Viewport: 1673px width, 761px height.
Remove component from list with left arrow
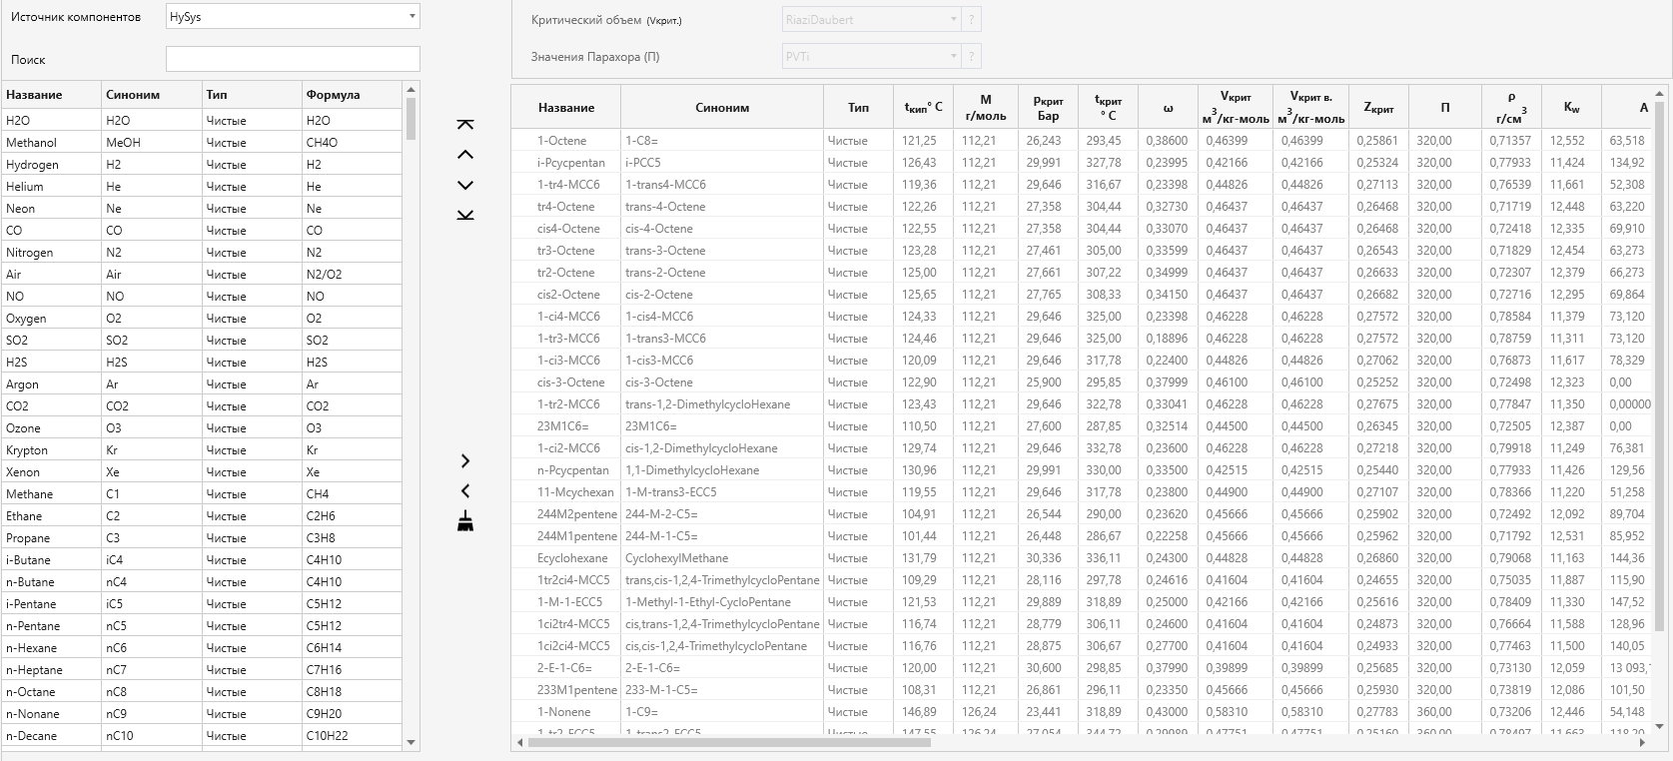coord(465,491)
